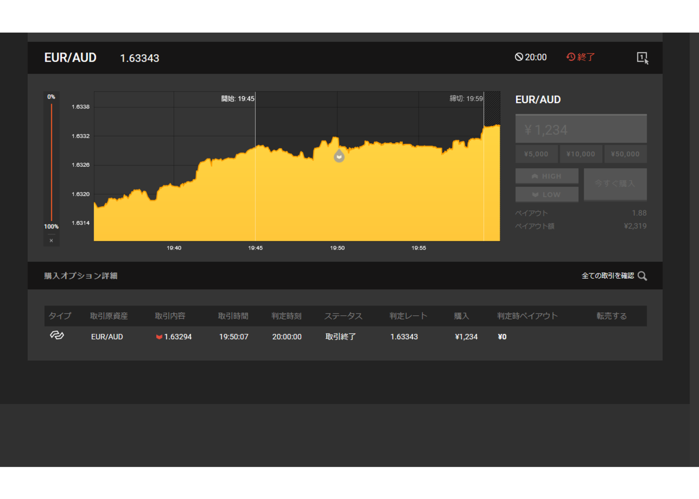The image size is (699, 499).
Task: Click the 1.63343 judgment rate cell
Action: point(404,337)
